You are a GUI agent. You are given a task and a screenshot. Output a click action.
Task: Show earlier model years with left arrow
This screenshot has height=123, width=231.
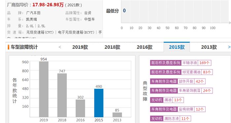pyautogui.click(x=60, y=47)
